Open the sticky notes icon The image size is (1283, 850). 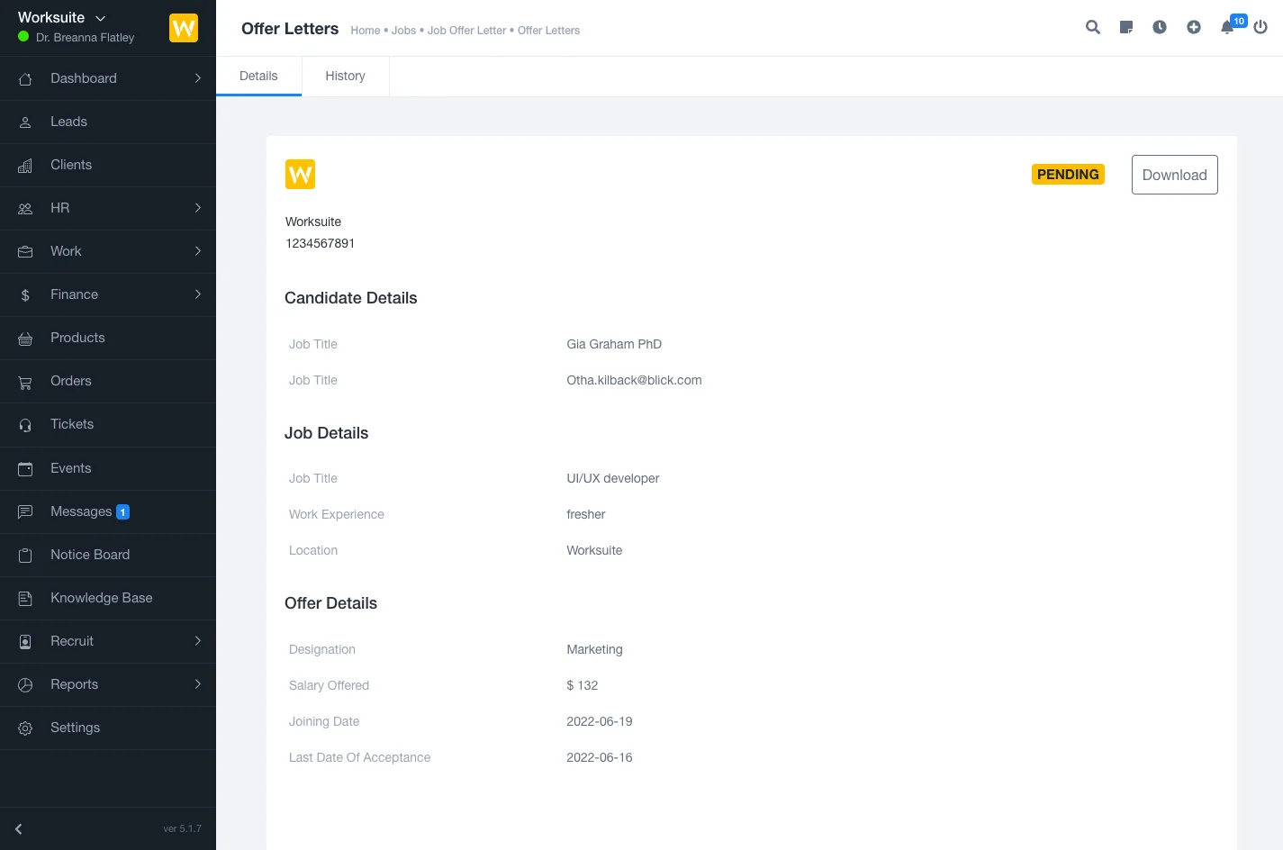pos(1125,27)
